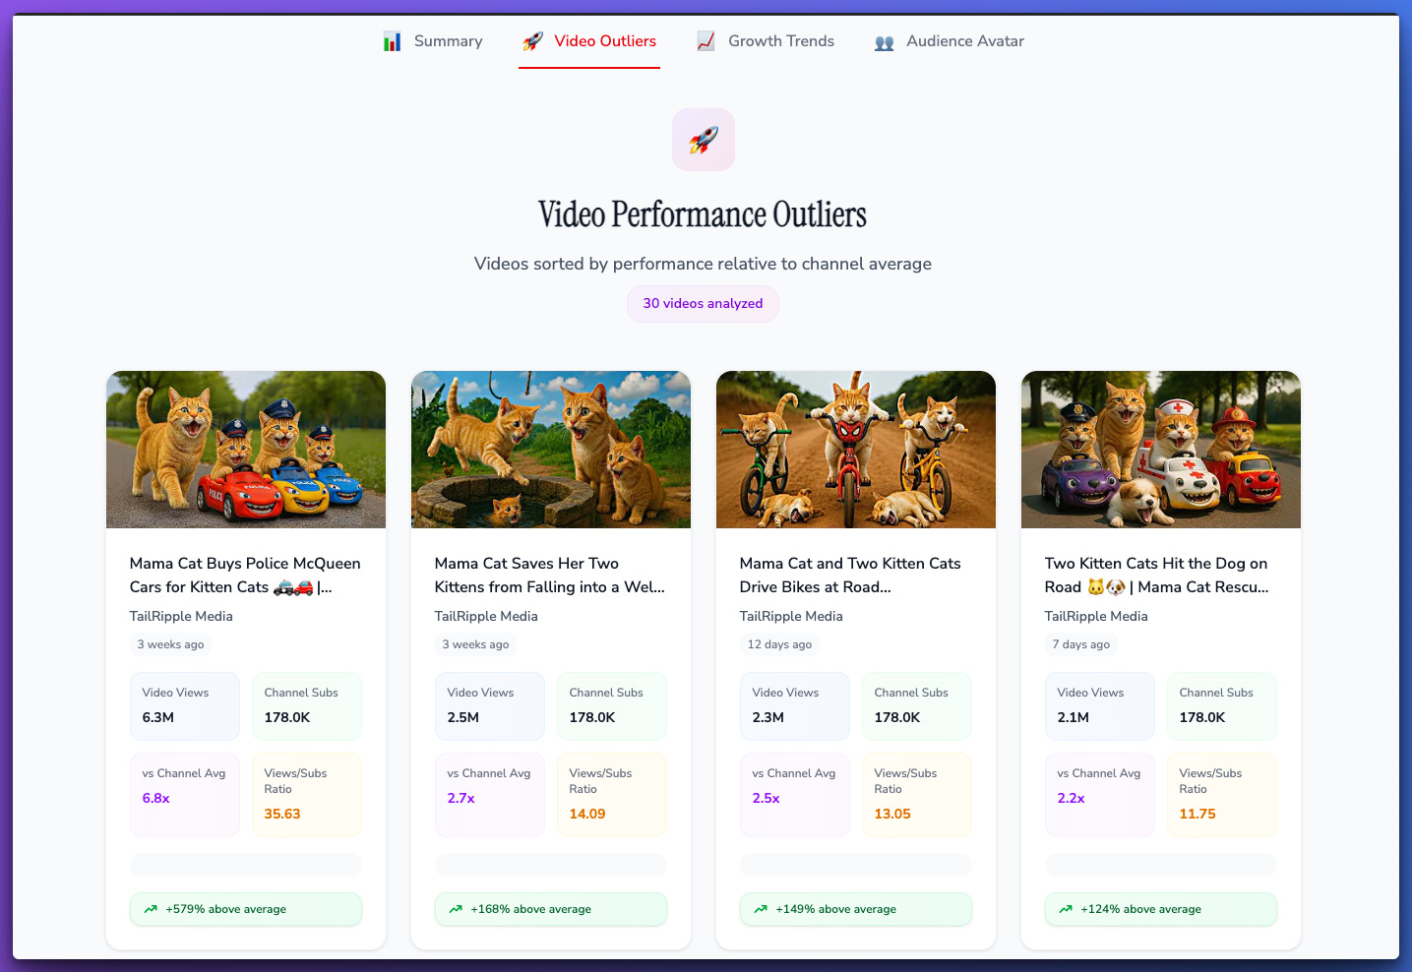Click the 11.75 Views/Subs Ratio value

coord(1197,814)
